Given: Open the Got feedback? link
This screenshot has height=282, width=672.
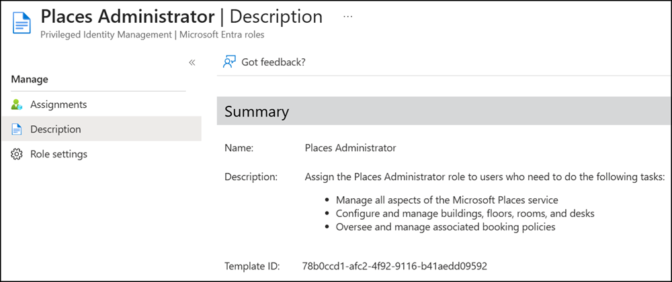Looking at the screenshot, I should [274, 62].
